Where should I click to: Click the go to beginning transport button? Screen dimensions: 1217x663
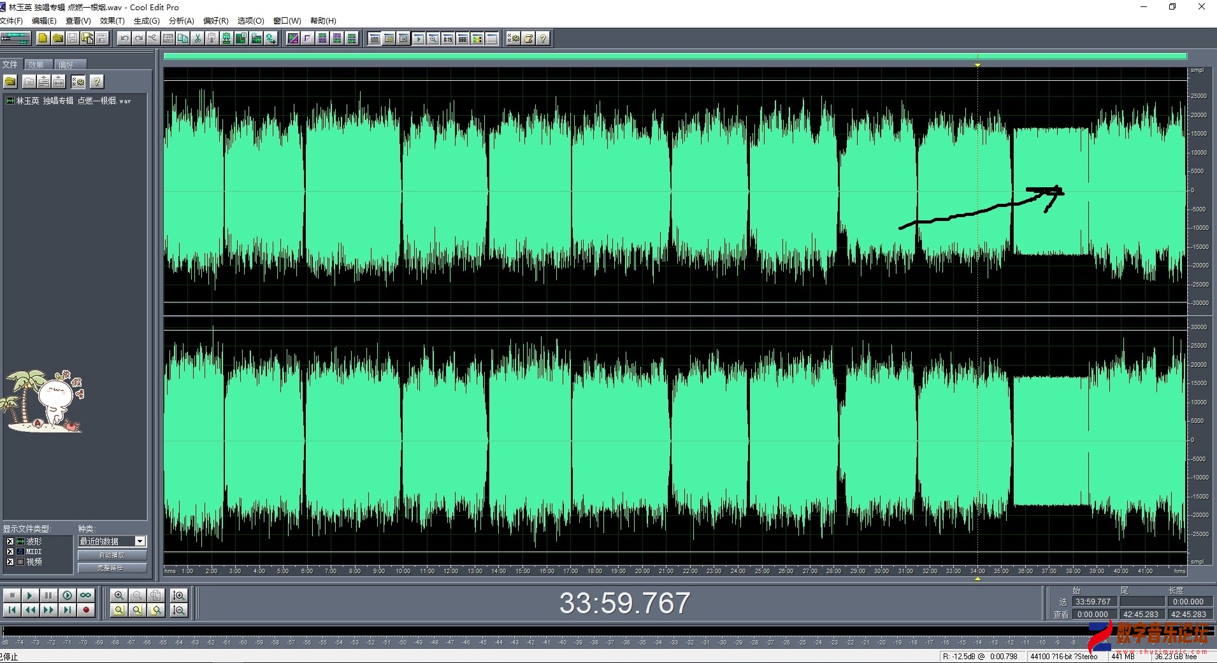pos(11,610)
